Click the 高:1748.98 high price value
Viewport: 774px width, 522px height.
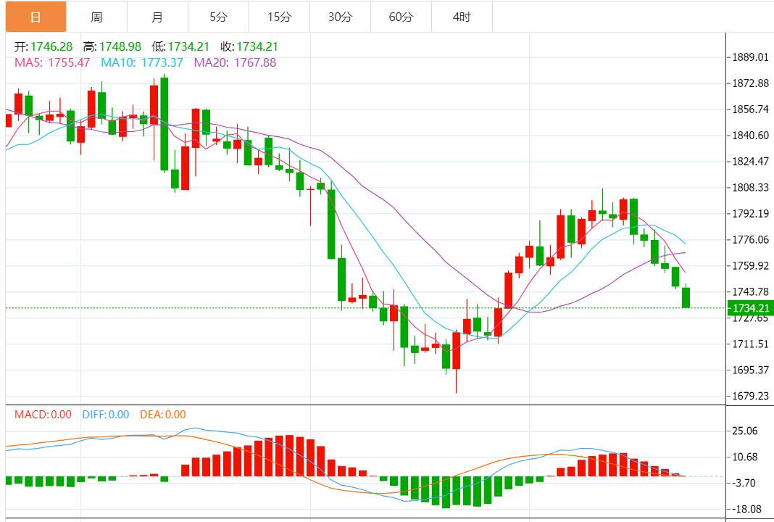click(x=112, y=47)
